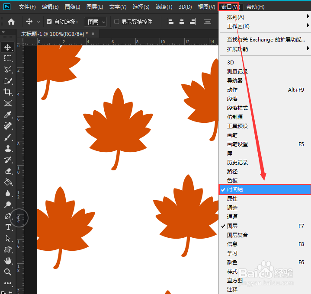This screenshot has height=294, width=311.
Task: Select the Zoom magnifier tool
Action: [8, 272]
